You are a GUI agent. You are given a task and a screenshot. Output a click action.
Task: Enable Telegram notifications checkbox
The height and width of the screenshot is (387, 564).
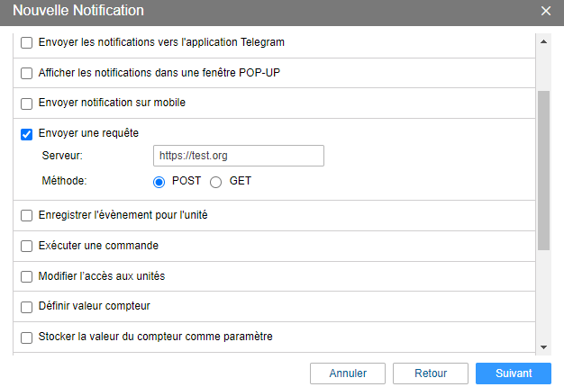click(x=26, y=42)
